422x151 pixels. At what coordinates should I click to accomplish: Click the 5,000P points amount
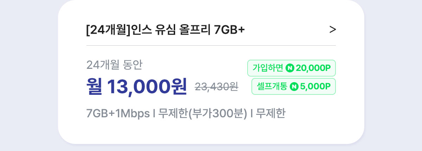315,86
